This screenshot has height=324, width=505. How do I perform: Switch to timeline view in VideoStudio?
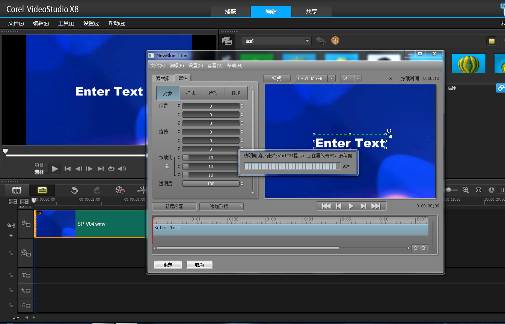point(42,190)
